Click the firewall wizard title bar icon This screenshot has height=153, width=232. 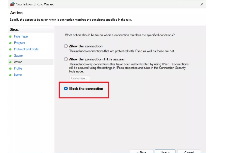click(12, 4)
